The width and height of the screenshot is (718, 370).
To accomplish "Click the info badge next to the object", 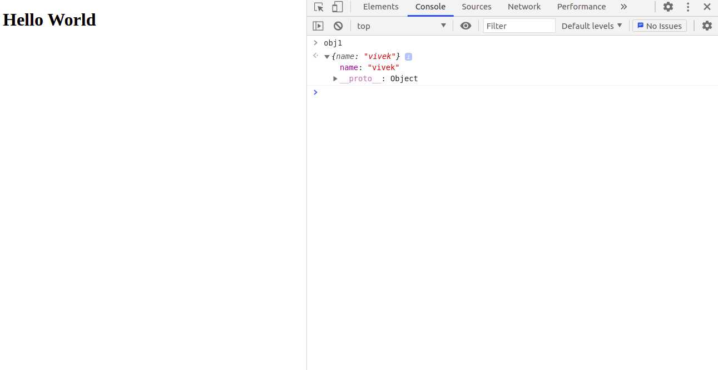I will click(x=408, y=57).
